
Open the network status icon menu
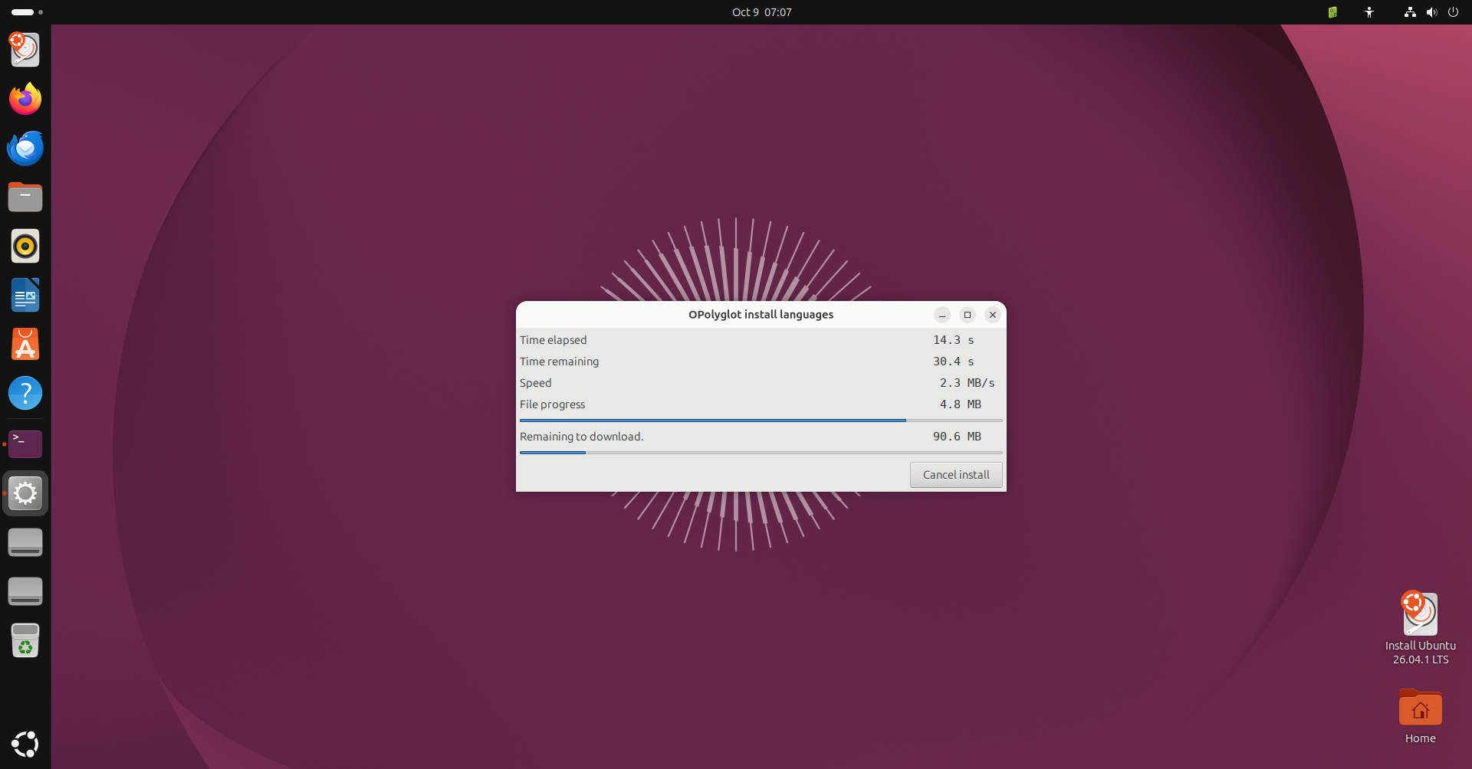click(x=1410, y=12)
